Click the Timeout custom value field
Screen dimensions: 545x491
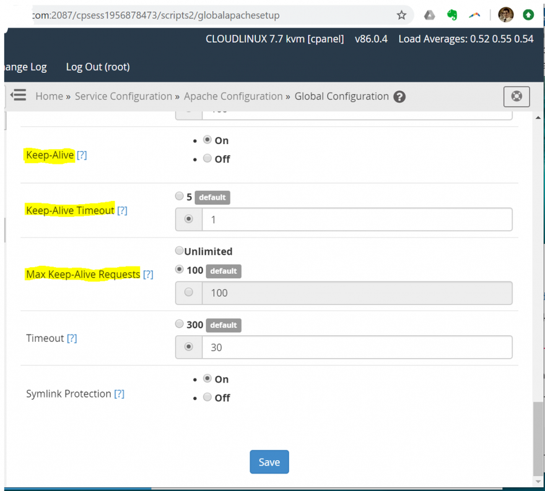pyautogui.click(x=356, y=348)
